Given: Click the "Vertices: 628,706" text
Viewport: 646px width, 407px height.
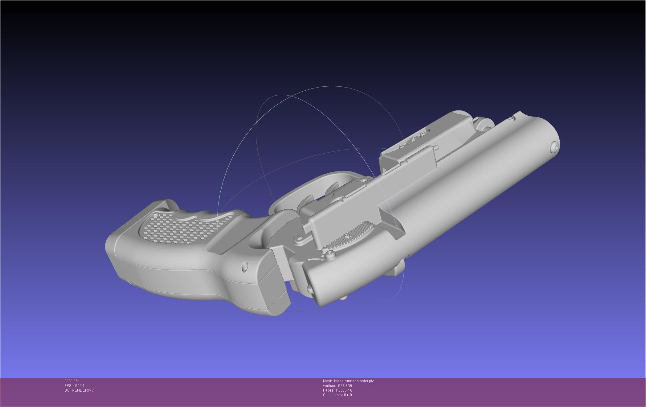Looking at the screenshot, I should point(337,386).
